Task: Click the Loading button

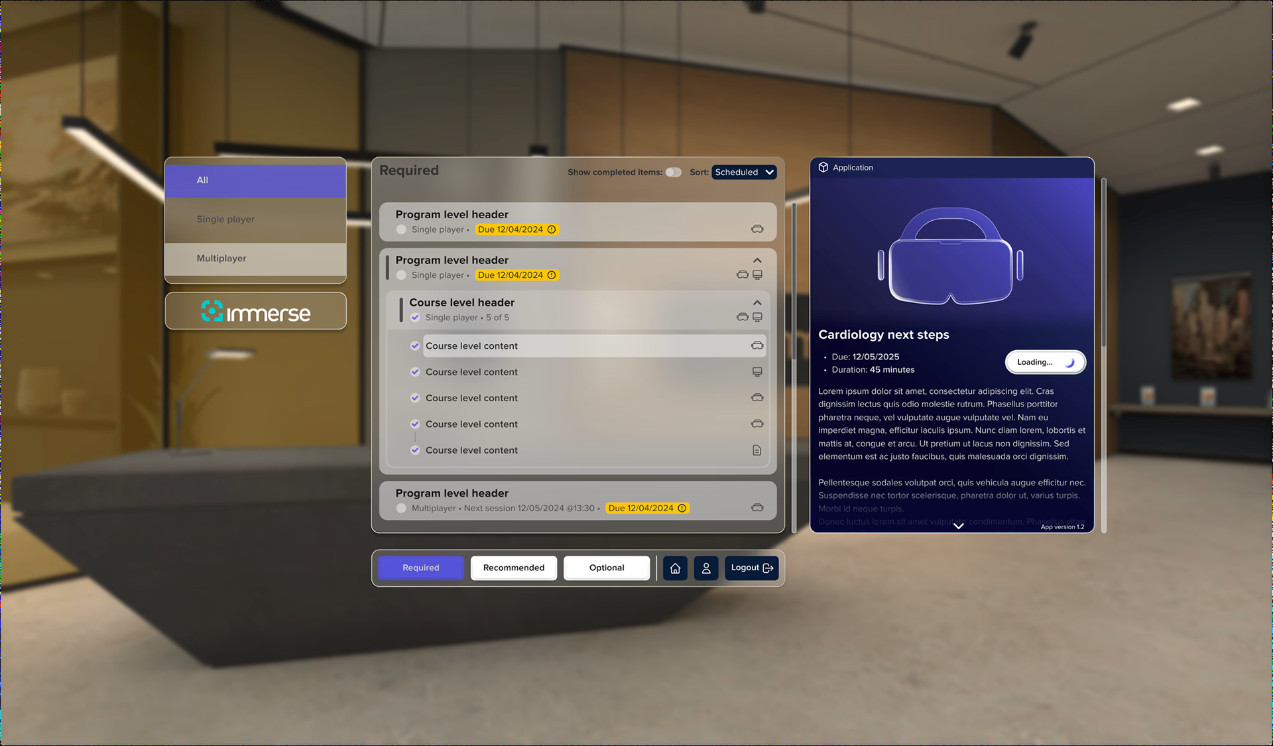Action: [1045, 362]
